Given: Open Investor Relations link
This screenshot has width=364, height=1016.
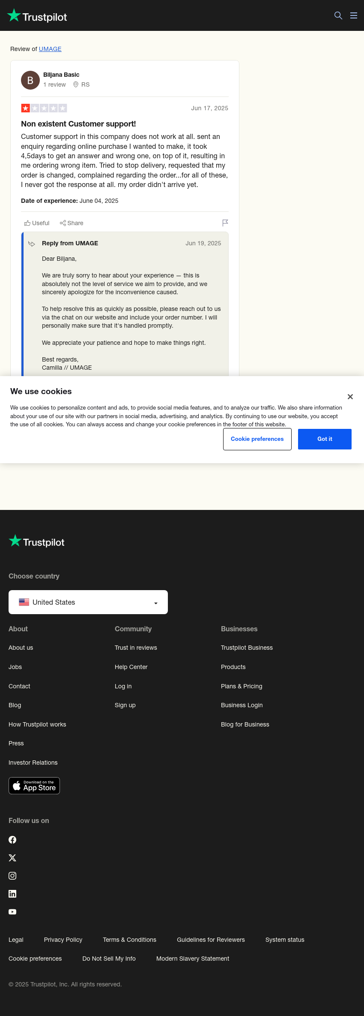Looking at the screenshot, I should pos(33,763).
